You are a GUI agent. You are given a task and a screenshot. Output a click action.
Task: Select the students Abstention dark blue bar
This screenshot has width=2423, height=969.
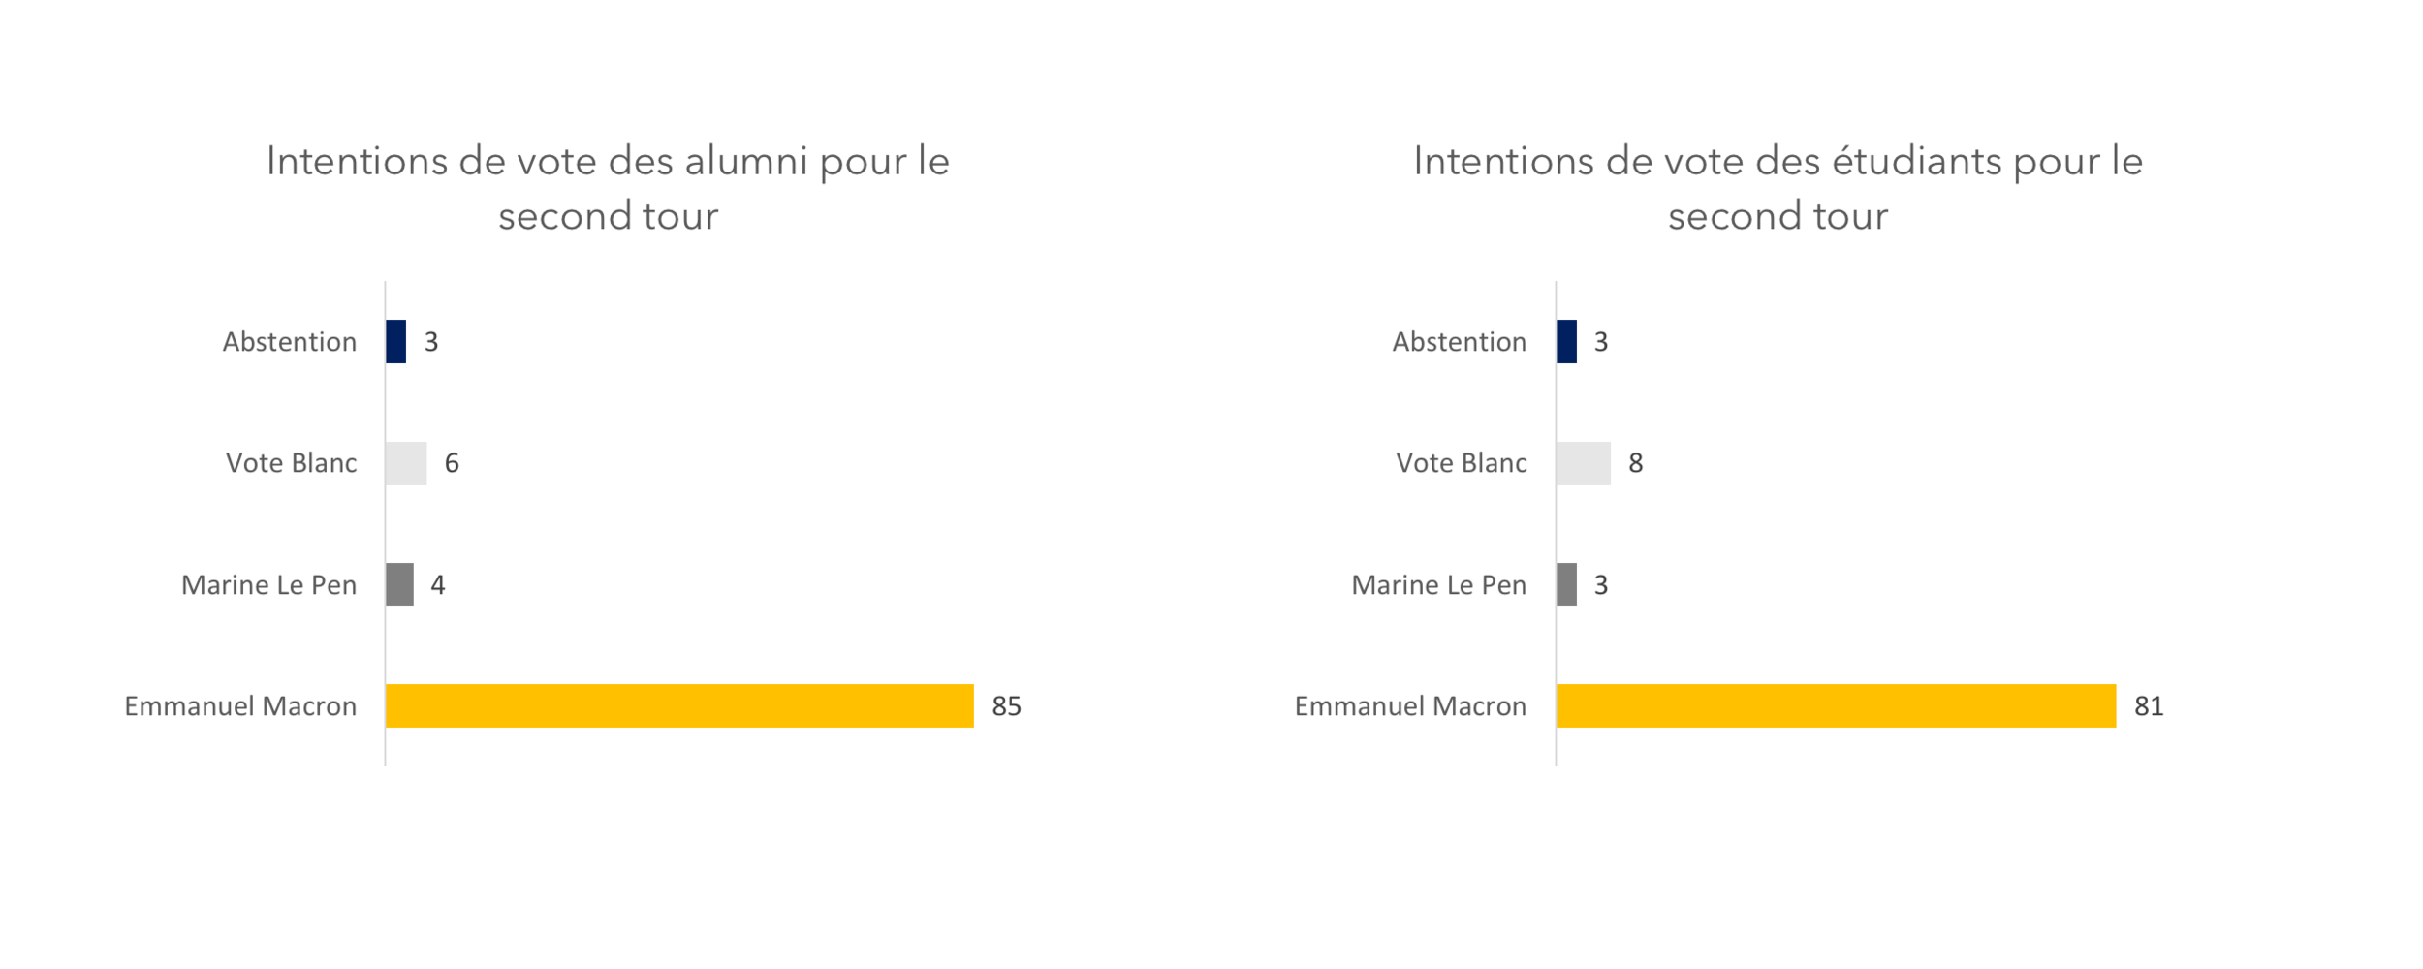pyautogui.click(x=1566, y=341)
